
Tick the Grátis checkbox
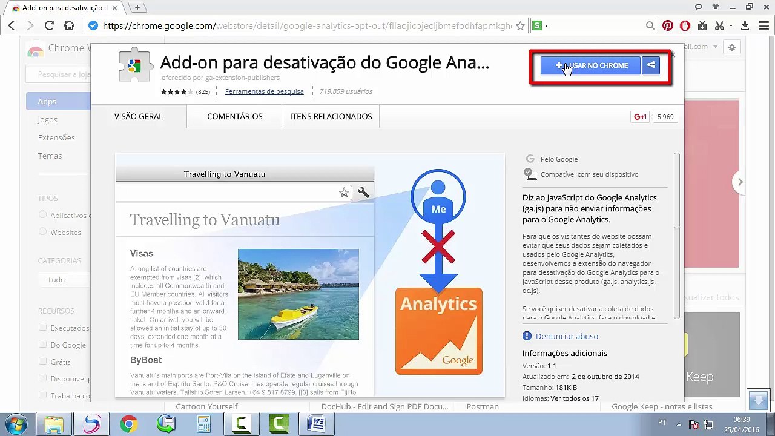(x=42, y=361)
